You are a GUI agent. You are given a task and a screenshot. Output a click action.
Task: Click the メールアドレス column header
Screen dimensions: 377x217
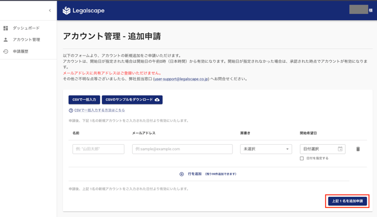pyautogui.click(x=144, y=133)
